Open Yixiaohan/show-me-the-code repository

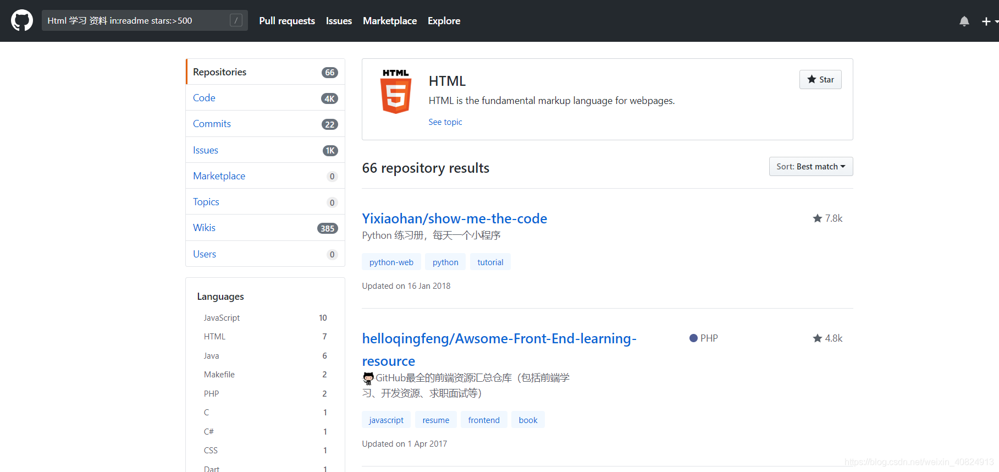[455, 218]
